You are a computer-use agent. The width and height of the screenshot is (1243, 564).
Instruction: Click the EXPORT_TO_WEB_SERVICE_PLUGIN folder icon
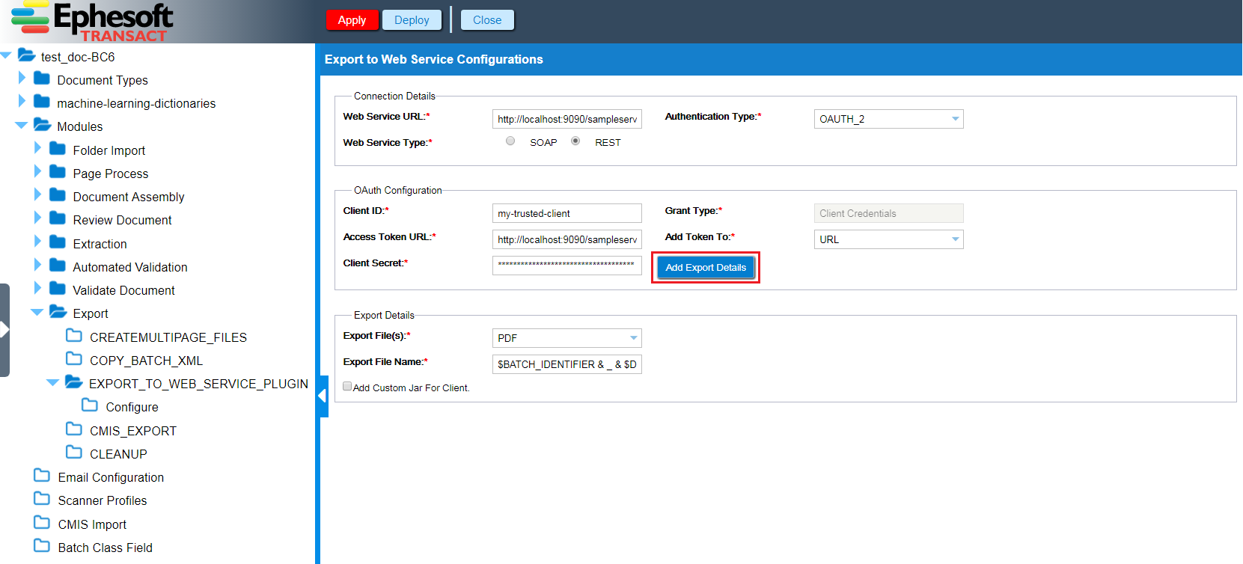[x=74, y=382]
